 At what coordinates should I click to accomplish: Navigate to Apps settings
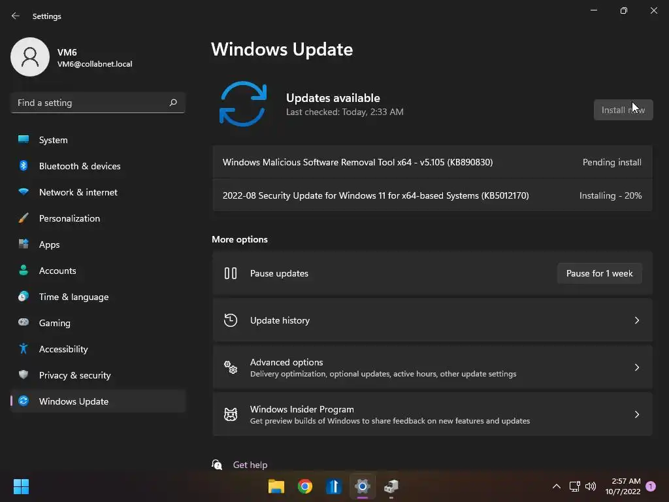tap(98, 244)
